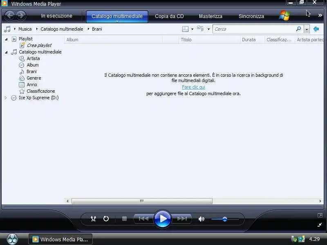Click Catalogo multimediale in the breadcrumb
Screen dimensions: 327x245
[62, 29]
